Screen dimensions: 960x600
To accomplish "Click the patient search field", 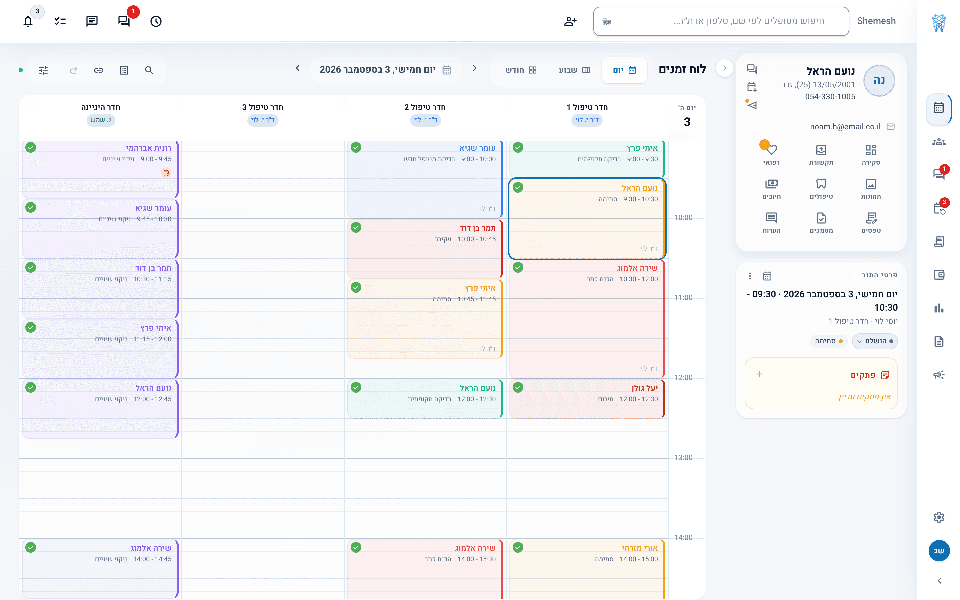I will click(721, 21).
